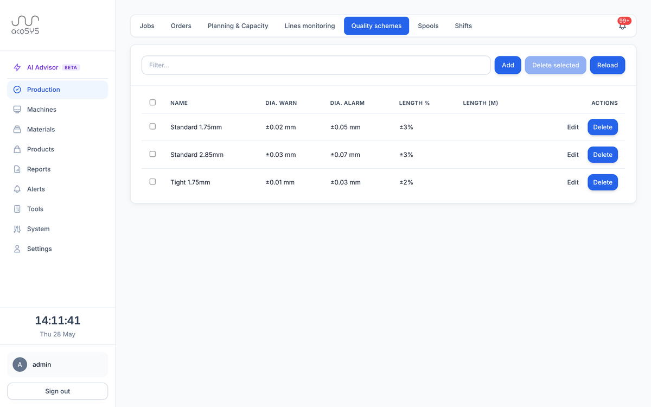The height and width of the screenshot is (407, 651).
Task: Open notifications bell with 99+ badge
Action: [x=623, y=25]
